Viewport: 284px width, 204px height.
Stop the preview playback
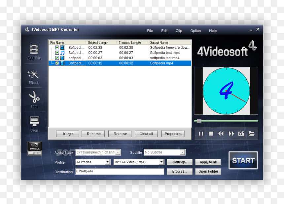(211, 134)
